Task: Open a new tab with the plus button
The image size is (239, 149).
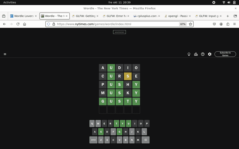Action: 228,16
